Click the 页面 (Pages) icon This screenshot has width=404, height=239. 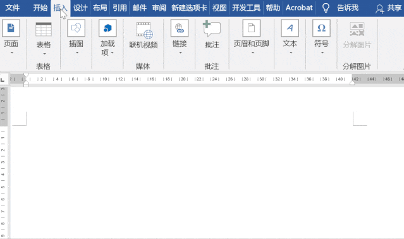(11, 28)
